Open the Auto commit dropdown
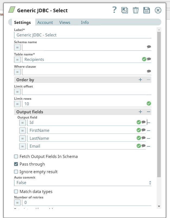The width and height of the screenshot is (170, 218). click(x=83, y=183)
